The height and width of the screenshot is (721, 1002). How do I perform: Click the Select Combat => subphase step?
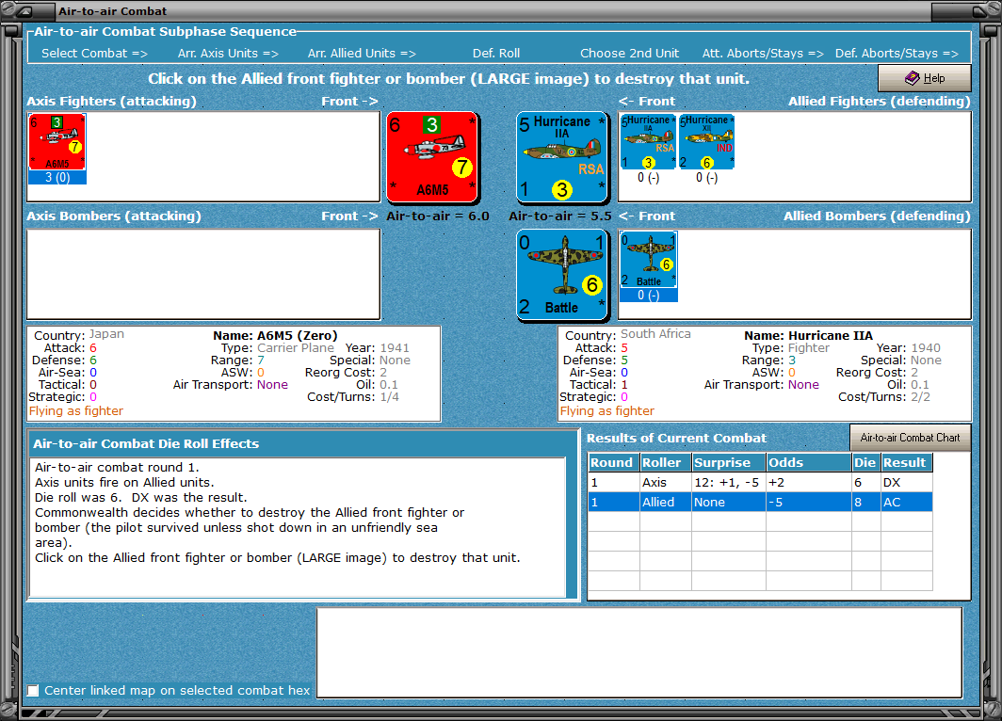(x=94, y=54)
